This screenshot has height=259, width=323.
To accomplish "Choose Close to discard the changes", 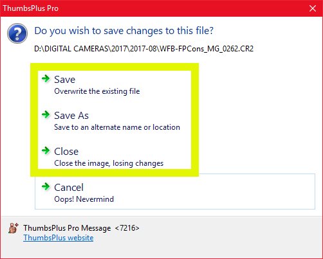I will coord(115,157).
